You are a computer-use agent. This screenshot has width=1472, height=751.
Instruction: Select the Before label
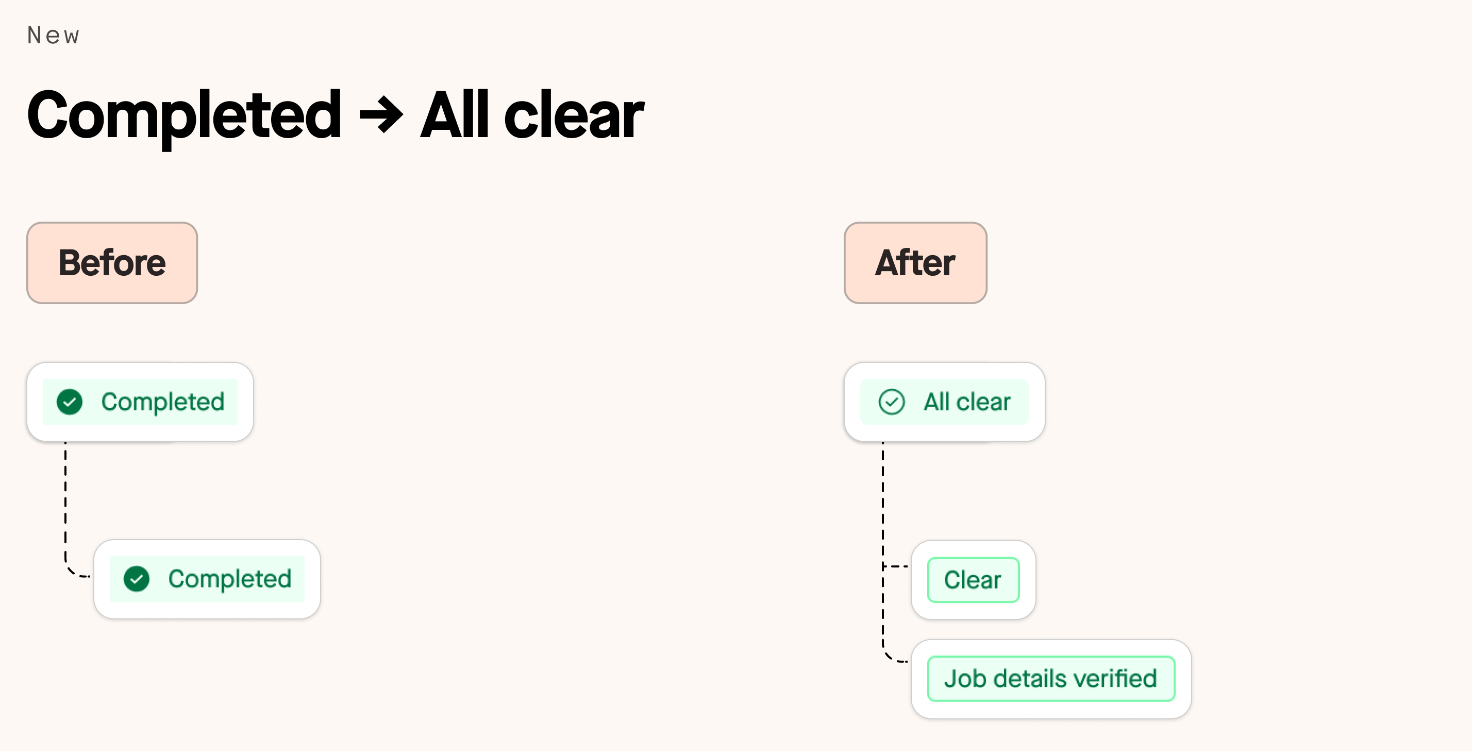[x=112, y=263]
